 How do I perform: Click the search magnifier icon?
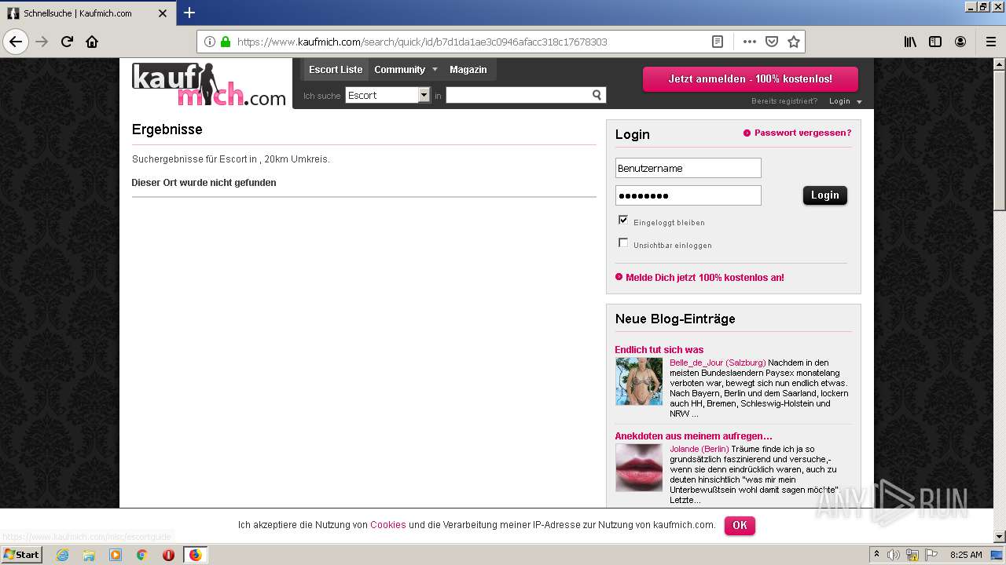(x=597, y=95)
